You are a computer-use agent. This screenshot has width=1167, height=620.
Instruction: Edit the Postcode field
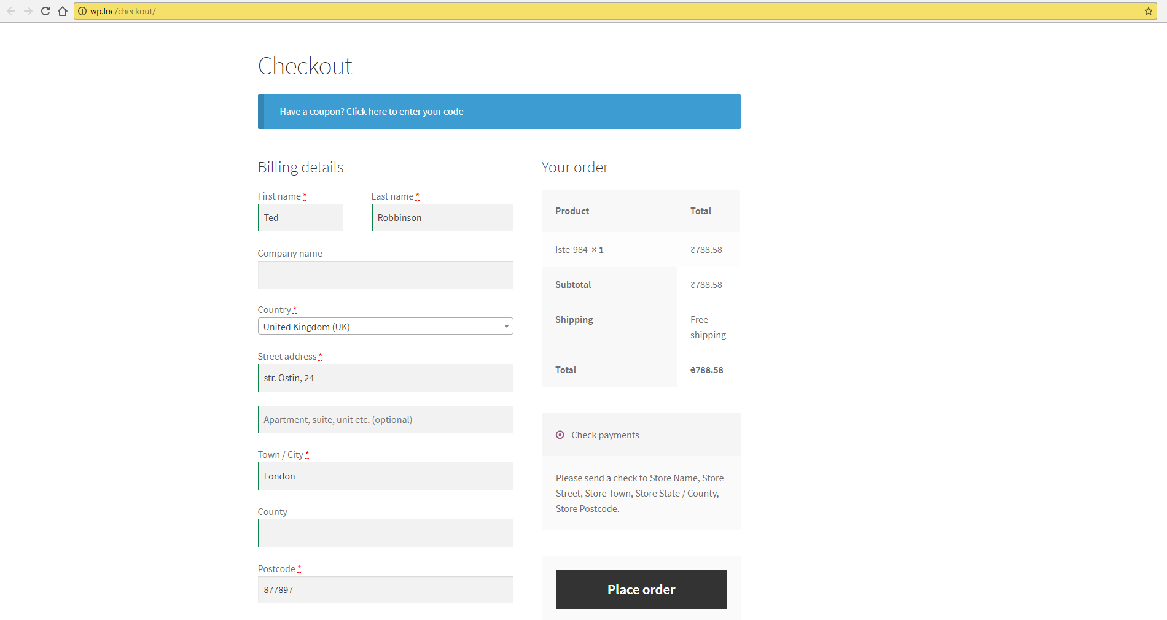coord(386,590)
